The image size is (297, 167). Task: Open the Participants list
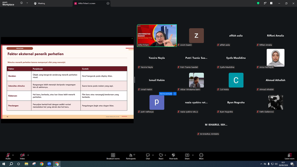tap(131, 156)
